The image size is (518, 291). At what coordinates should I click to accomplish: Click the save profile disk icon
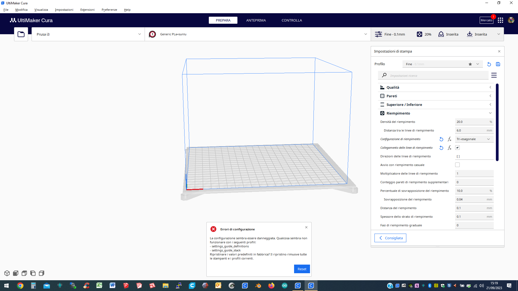(x=498, y=64)
